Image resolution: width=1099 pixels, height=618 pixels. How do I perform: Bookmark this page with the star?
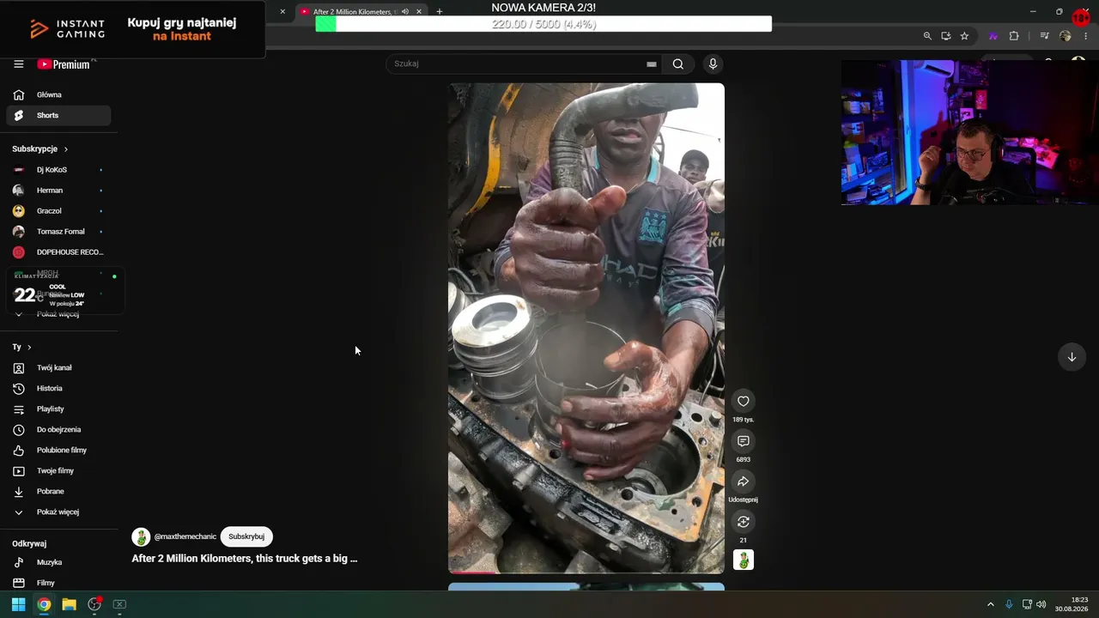pos(965,36)
